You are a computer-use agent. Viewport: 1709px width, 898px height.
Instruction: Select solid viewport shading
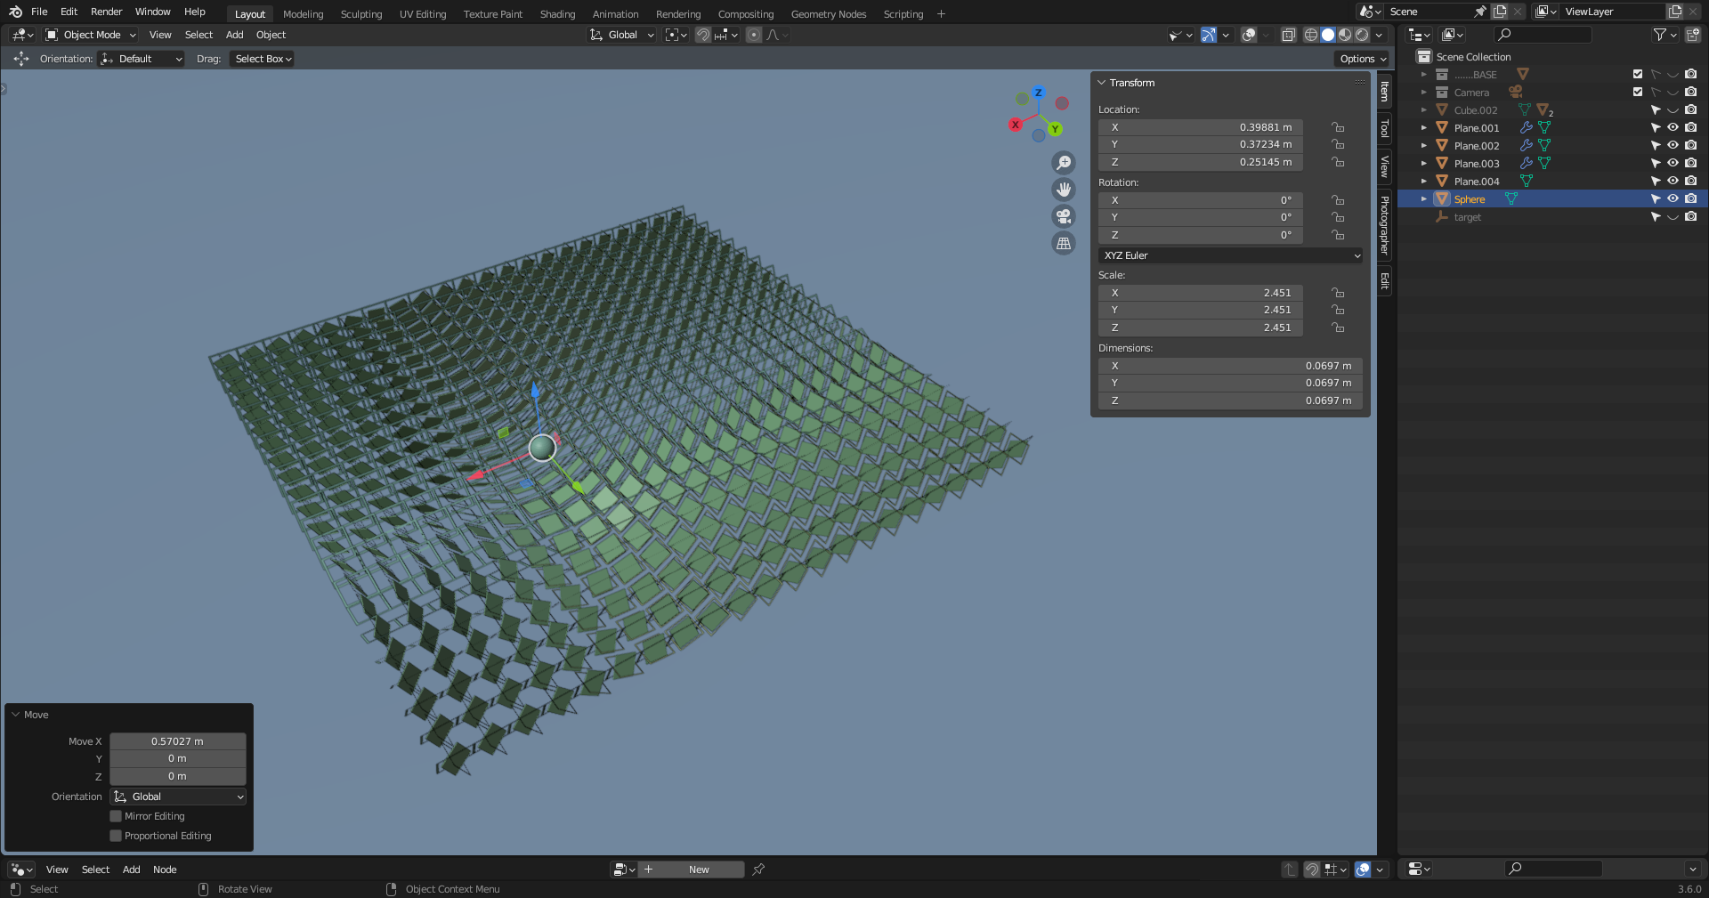coord(1328,35)
